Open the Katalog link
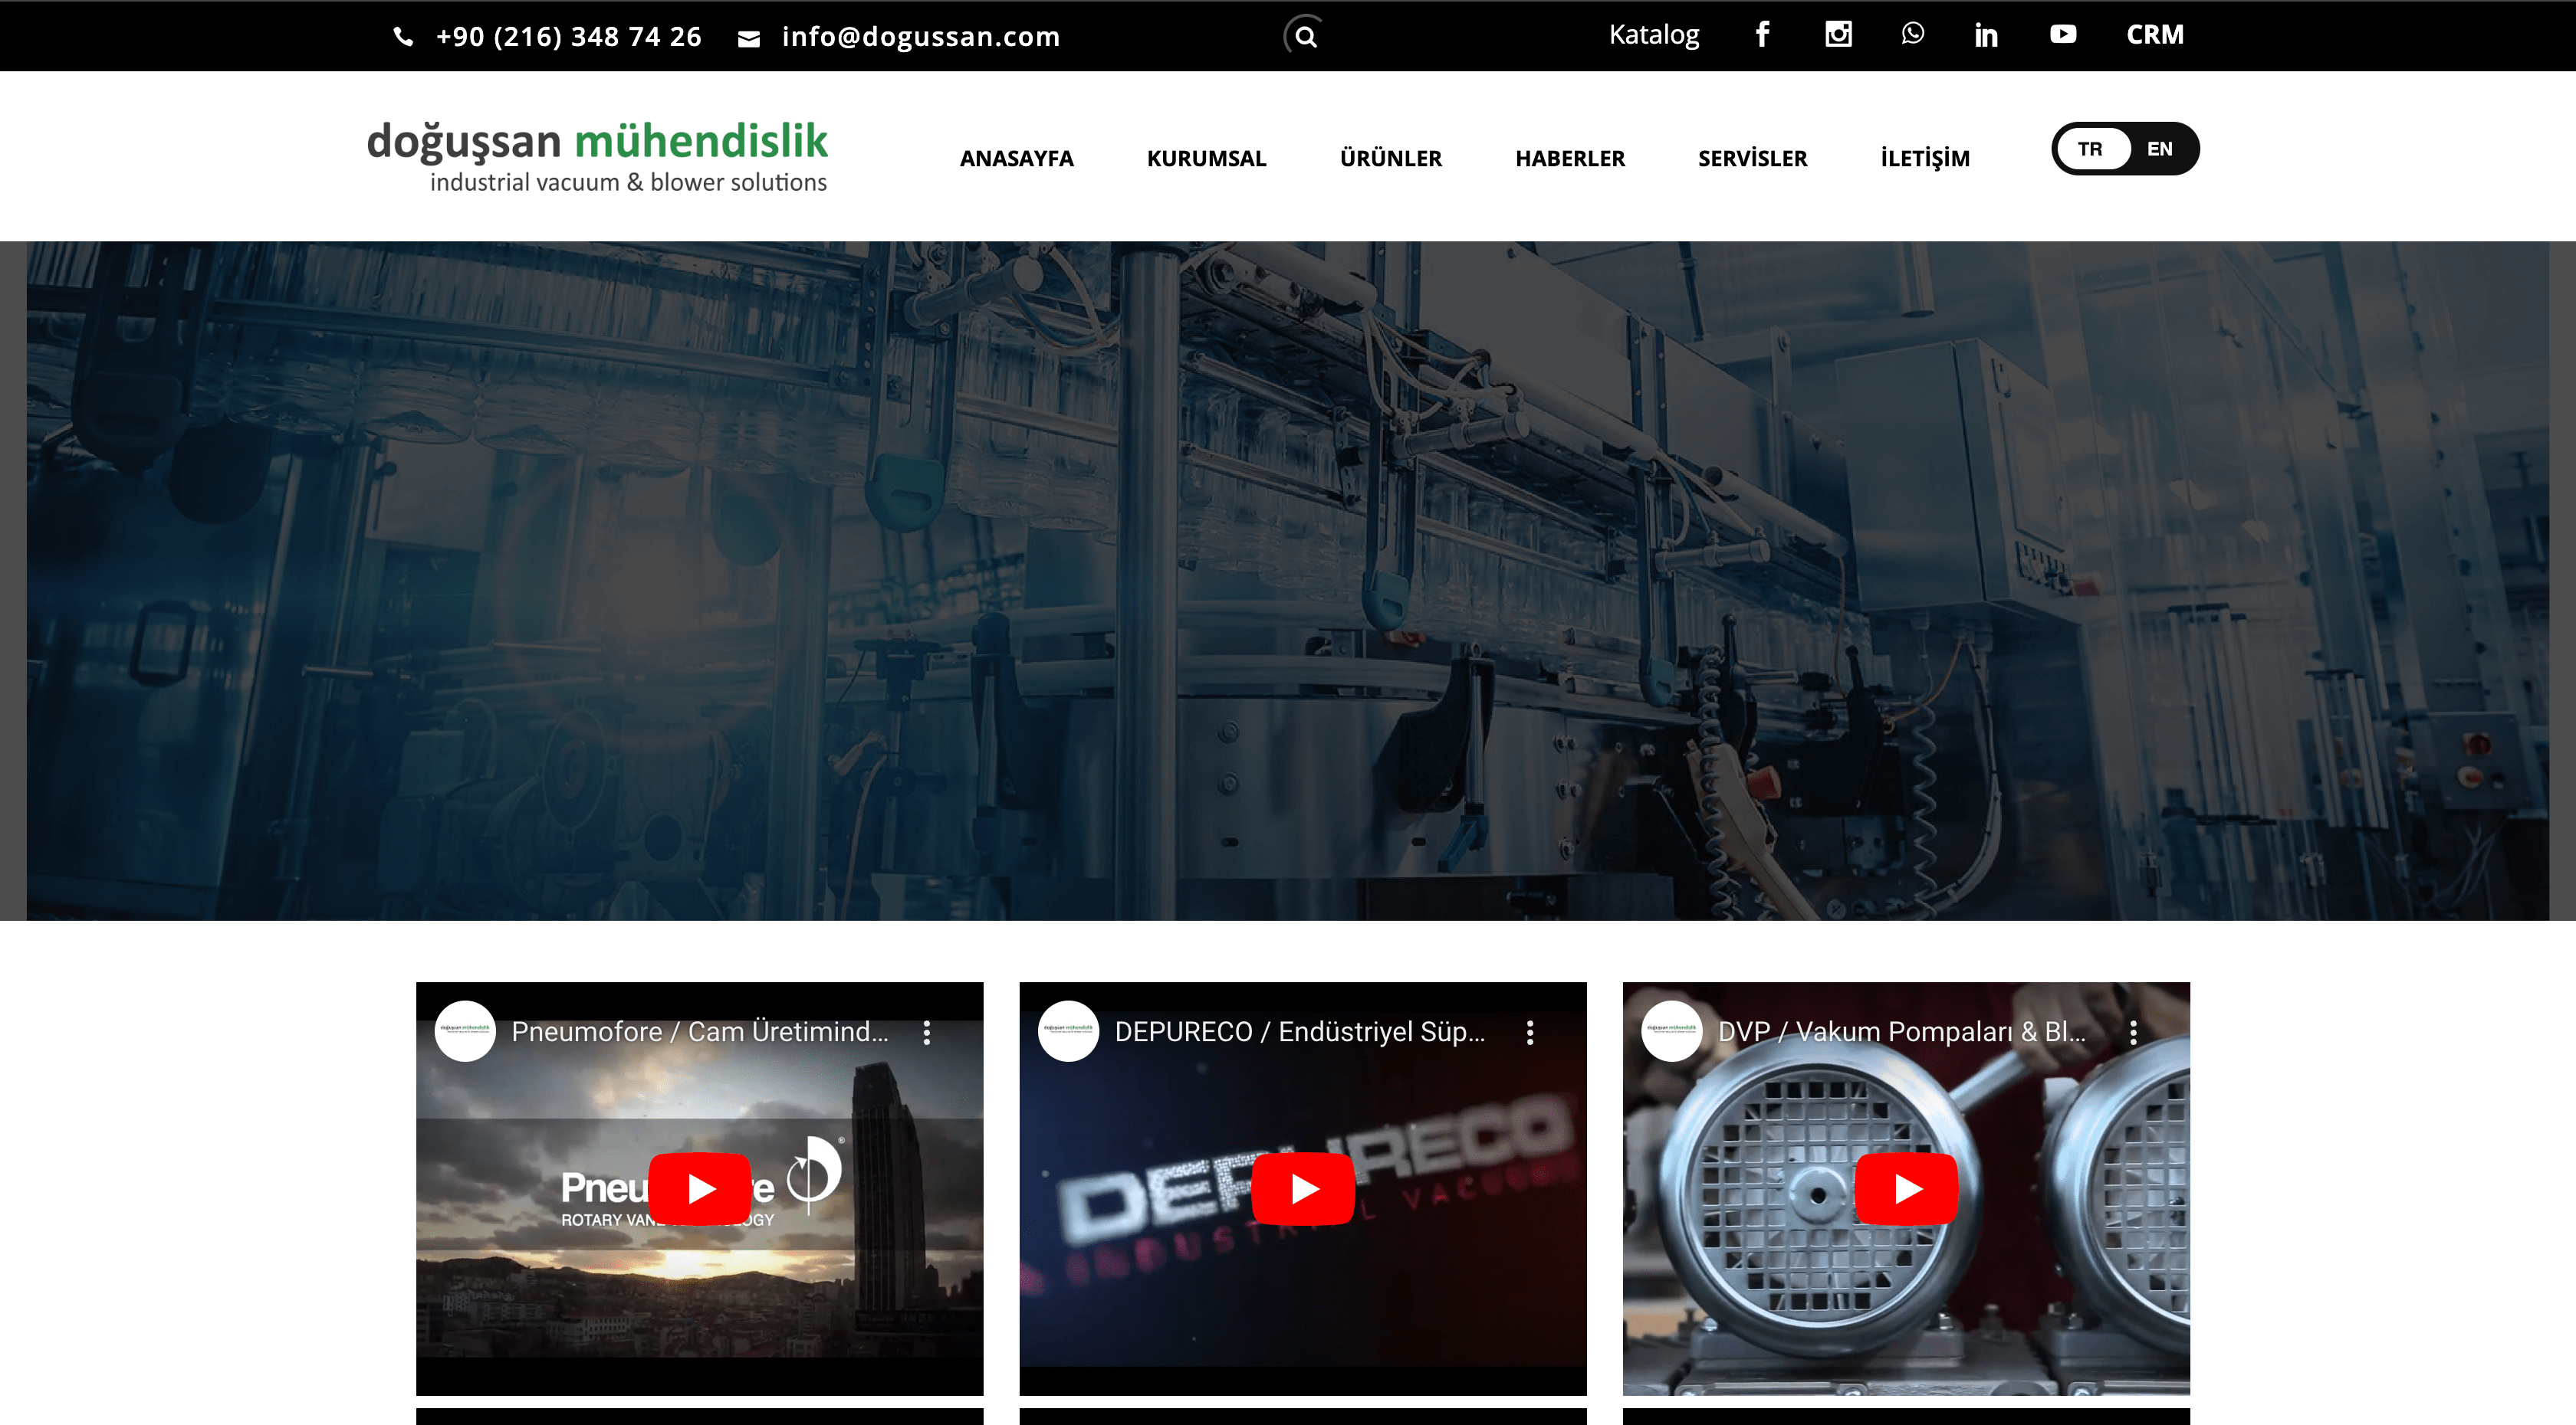 (1653, 35)
